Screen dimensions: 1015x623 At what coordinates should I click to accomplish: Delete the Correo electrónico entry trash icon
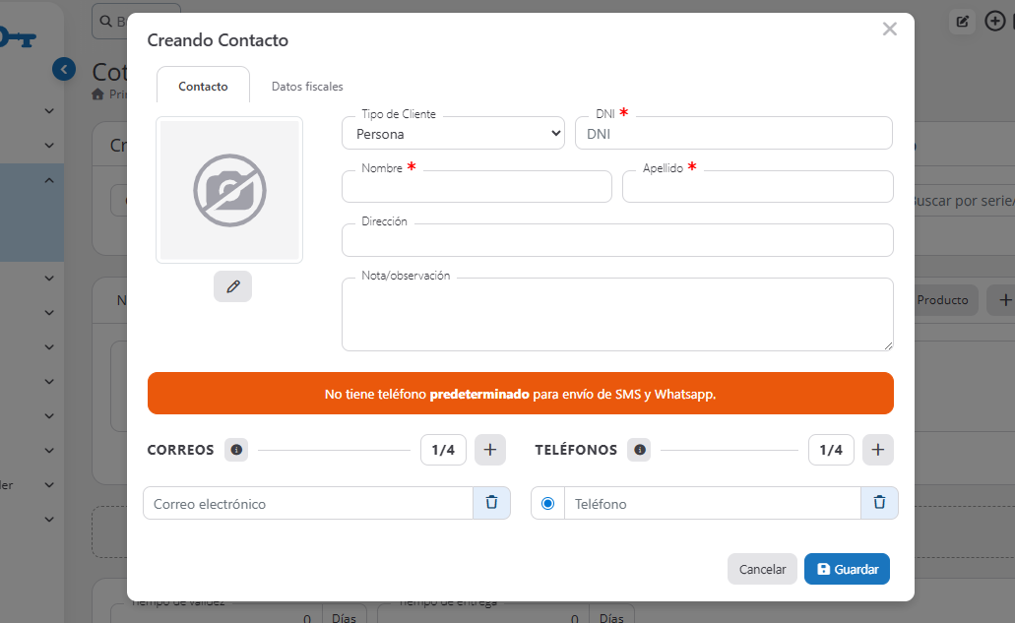tap(492, 503)
